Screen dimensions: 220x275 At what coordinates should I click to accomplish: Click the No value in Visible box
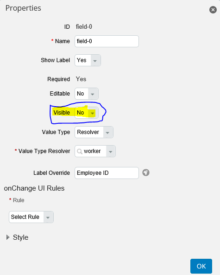pos(81,113)
